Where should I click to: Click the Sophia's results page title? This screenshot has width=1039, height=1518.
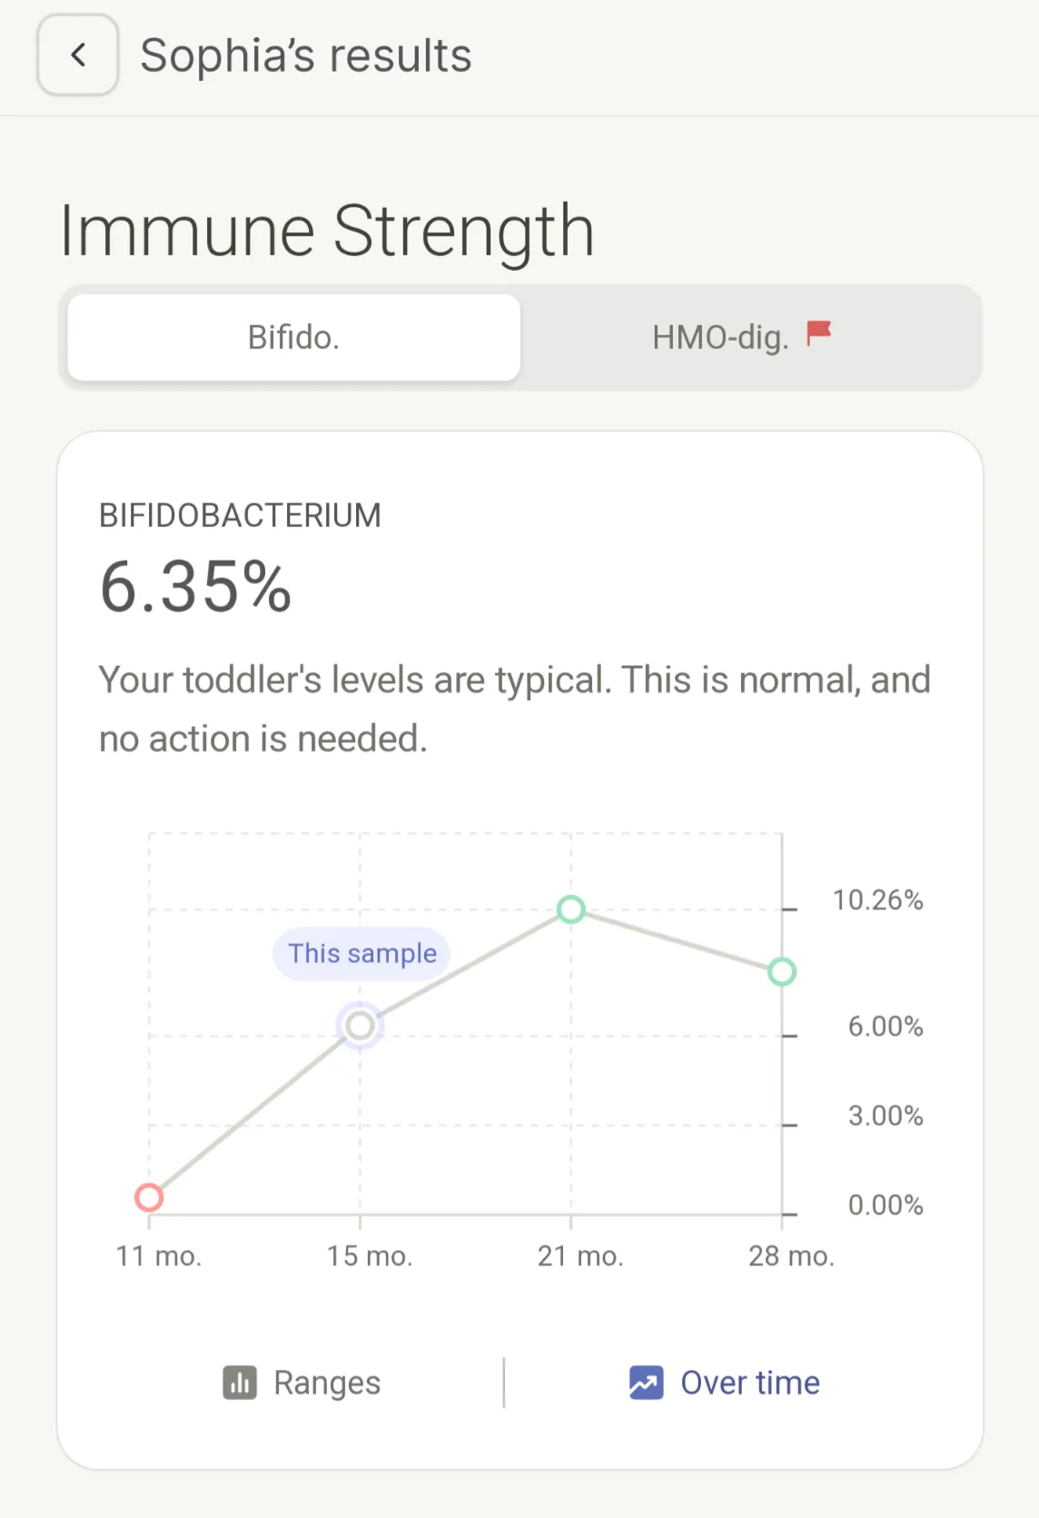click(306, 55)
